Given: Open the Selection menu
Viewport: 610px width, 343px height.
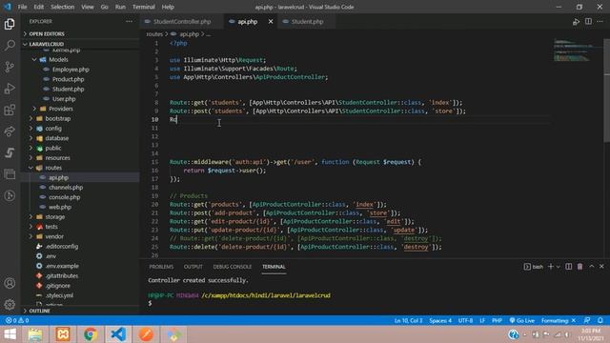Looking at the screenshot, I should point(62,7).
